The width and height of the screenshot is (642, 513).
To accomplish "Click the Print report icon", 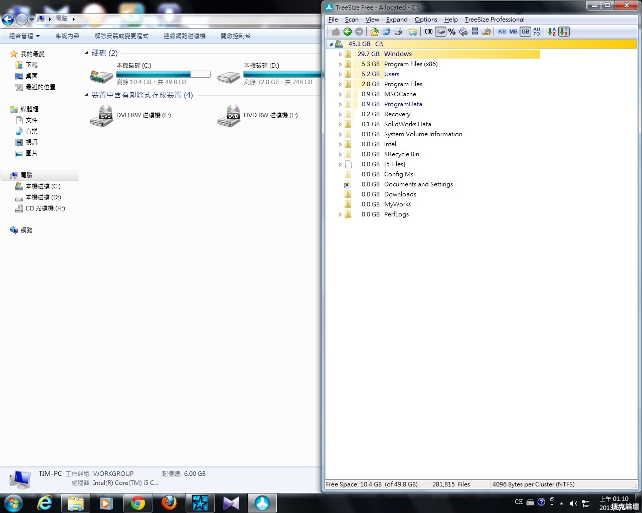I will 398,32.
